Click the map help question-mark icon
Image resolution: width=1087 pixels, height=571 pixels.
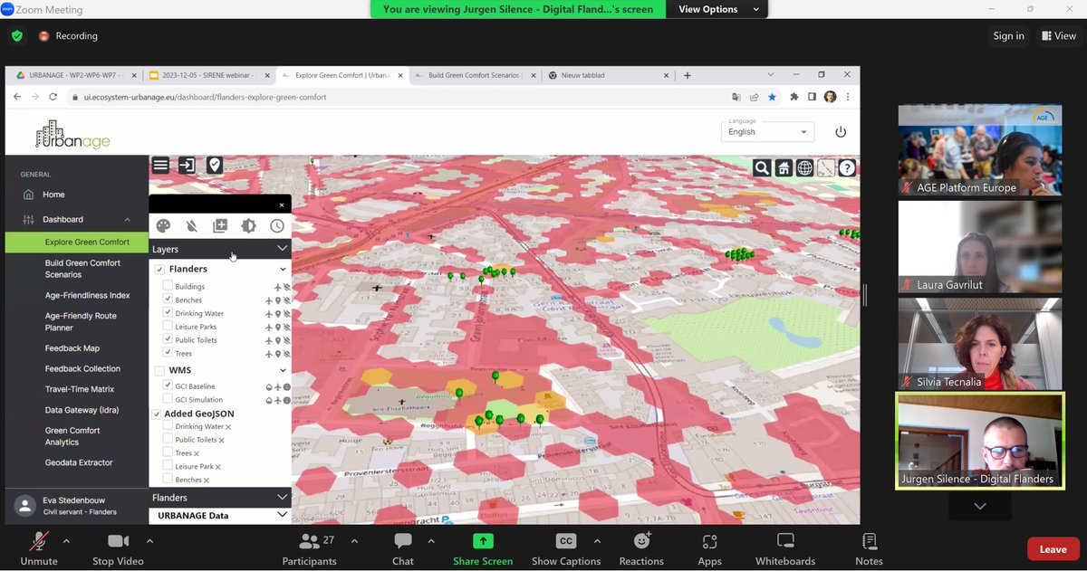click(847, 167)
